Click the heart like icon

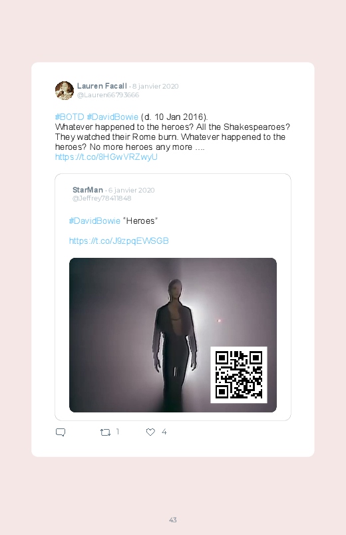pos(150,432)
